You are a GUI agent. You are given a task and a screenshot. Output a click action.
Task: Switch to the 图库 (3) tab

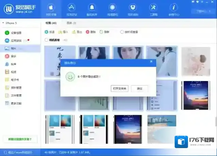(71, 23)
